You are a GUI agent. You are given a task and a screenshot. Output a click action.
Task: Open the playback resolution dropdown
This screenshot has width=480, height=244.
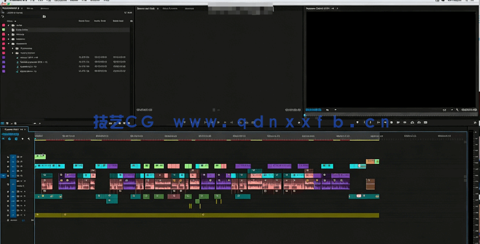click(445, 110)
